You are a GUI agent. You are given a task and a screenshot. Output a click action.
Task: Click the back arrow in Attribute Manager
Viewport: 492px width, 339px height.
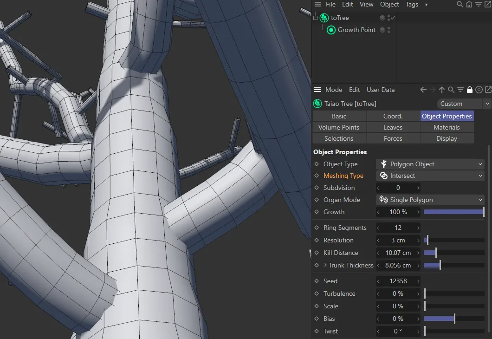423,90
